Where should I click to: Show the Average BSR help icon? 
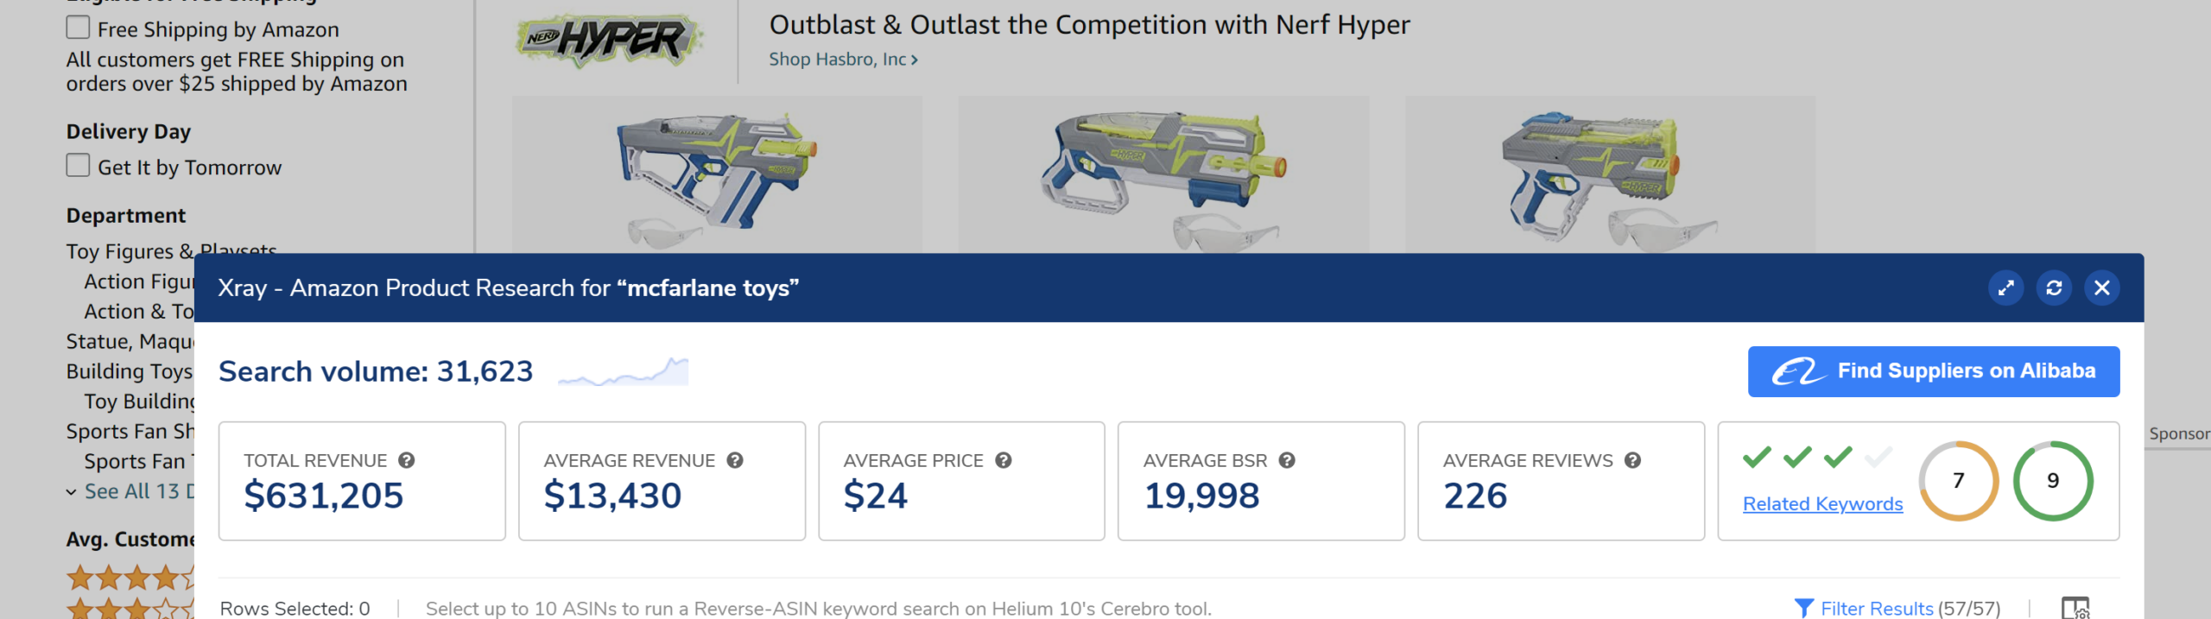pos(1287,460)
